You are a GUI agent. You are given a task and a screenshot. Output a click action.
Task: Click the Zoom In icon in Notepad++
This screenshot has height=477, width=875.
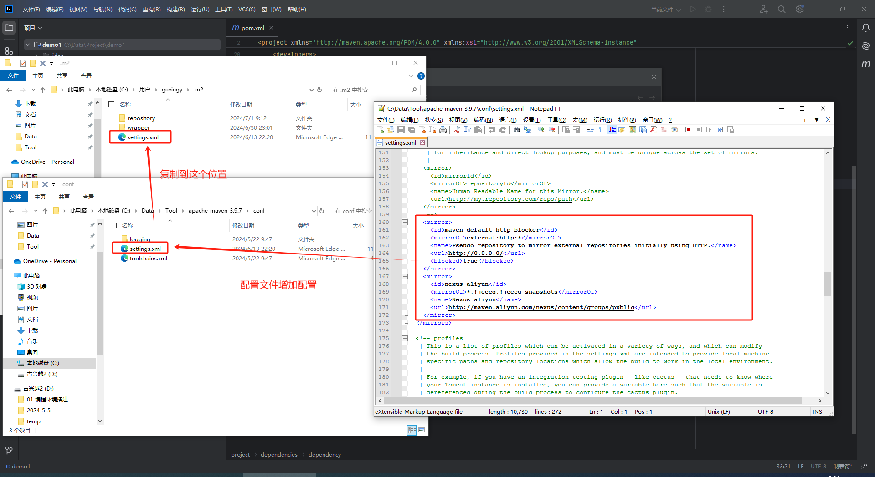(x=541, y=130)
